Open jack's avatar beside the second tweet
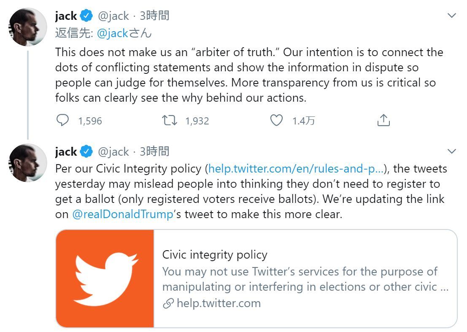The width and height of the screenshot is (467, 332). tap(27, 162)
